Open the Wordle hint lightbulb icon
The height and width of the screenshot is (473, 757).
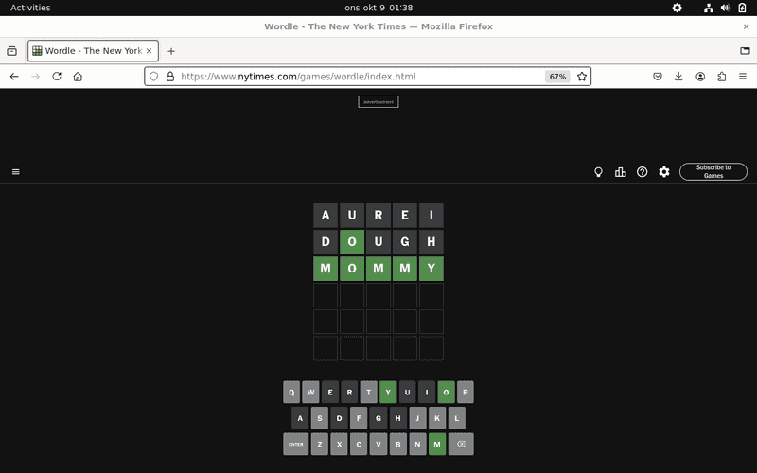point(598,172)
